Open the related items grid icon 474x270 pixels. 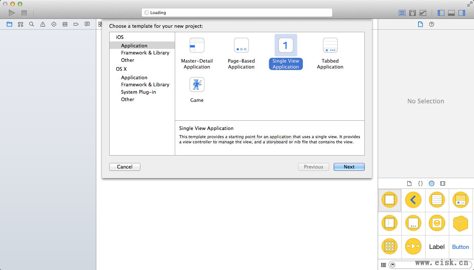(x=100, y=24)
